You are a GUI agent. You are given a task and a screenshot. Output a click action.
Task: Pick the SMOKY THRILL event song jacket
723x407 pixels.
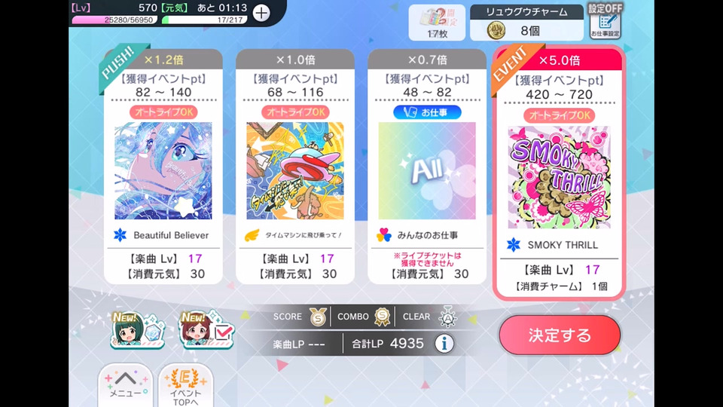560,177
